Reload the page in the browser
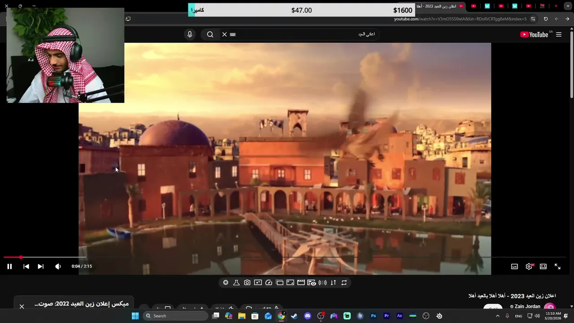Image resolution: width=574 pixels, height=323 pixels. [546, 19]
